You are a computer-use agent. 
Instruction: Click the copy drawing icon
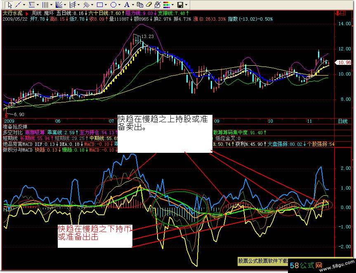tap(140, 5)
